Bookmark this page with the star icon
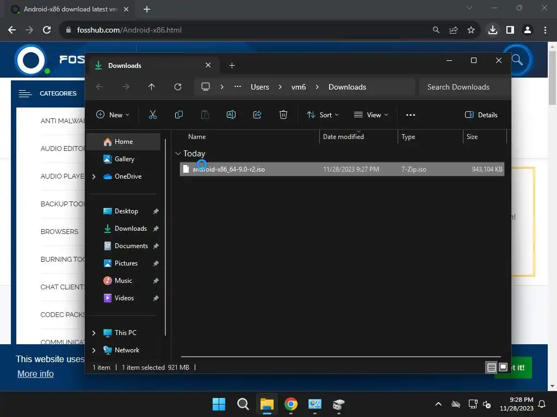Image resolution: width=557 pixels, height=417 pixels. 471,30
